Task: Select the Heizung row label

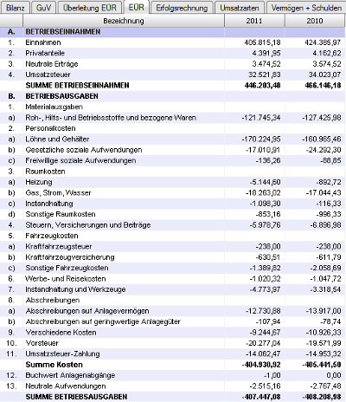Action: pos(39,182)
